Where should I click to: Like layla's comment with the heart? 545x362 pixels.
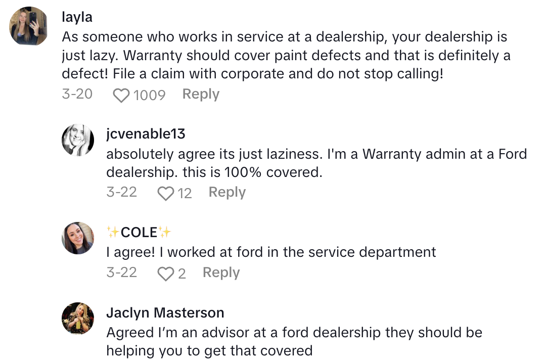[x=121, y=95]
